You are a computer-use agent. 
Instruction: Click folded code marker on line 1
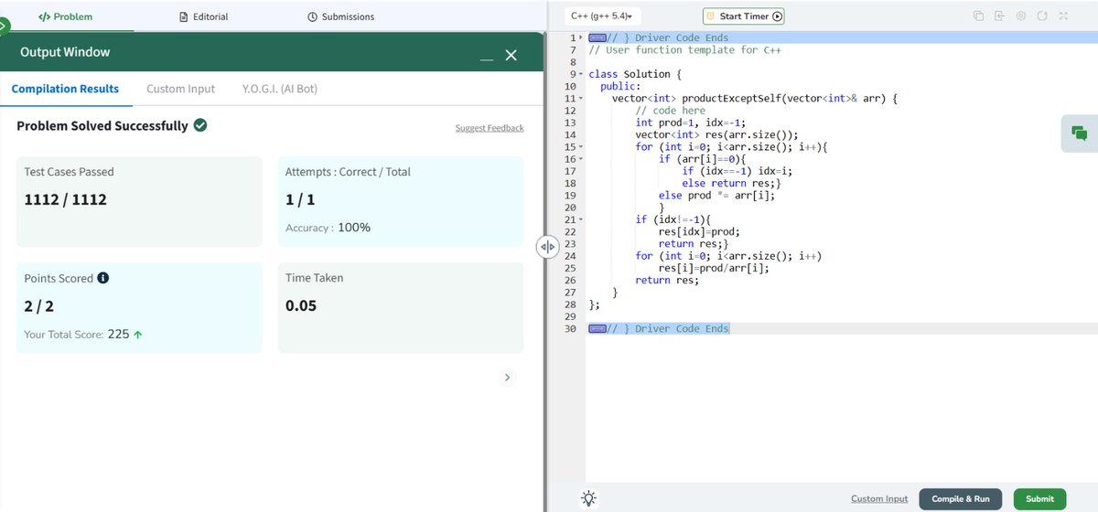pyautogui.click(x=597, y=37)
